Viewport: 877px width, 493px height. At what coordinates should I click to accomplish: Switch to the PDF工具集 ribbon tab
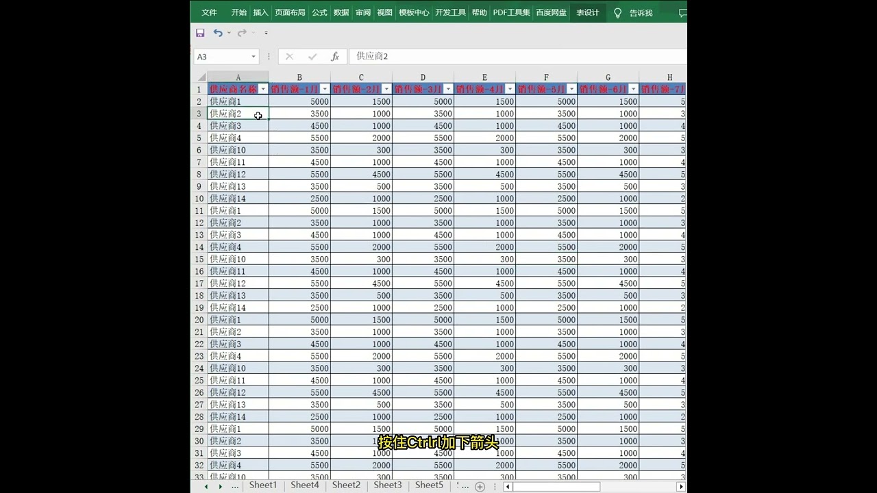(x=511, y=12)
